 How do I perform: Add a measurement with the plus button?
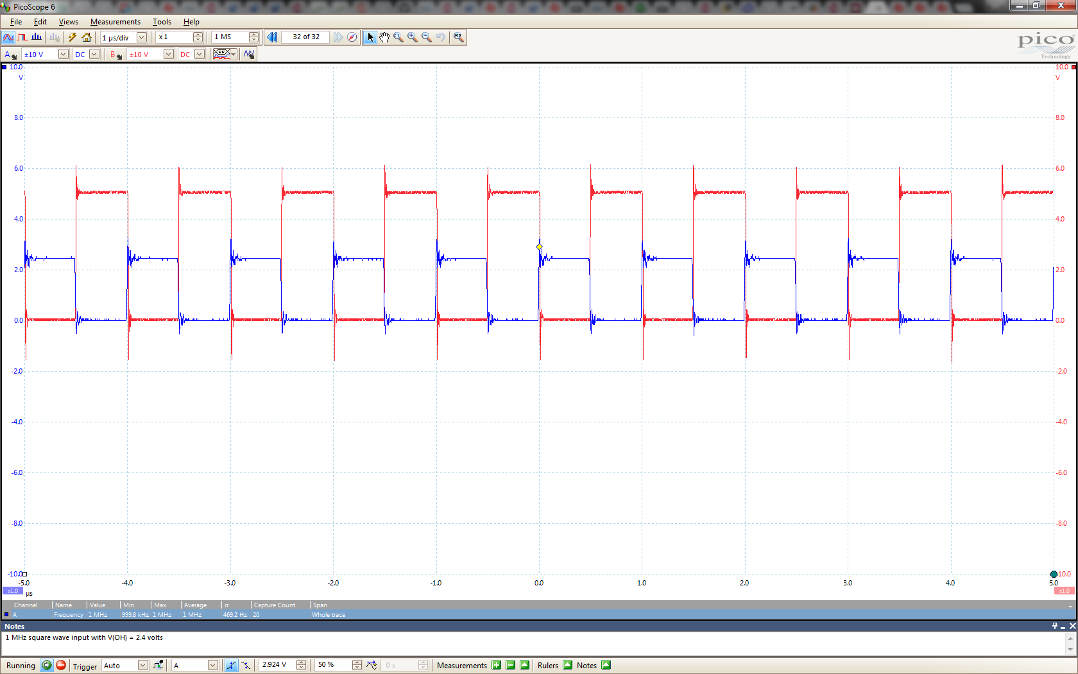[496, 665]
